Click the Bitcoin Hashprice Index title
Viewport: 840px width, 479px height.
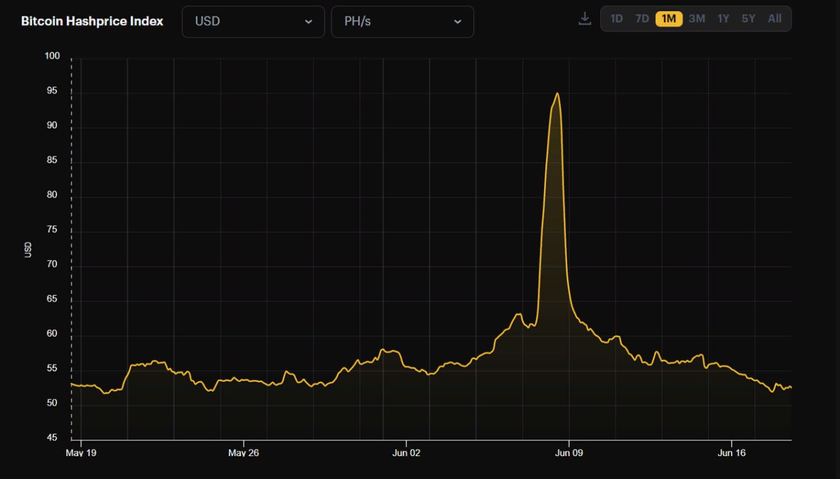[92, 21]
